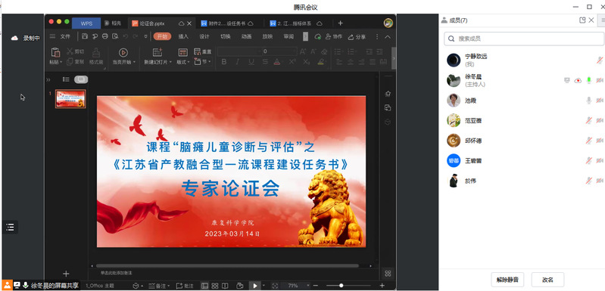Image resolution: width=605 pixels, height=291 pixels.
Task: Open the 插入 ribbon tab
Action: pyautogui.click(x=183, y=36)
